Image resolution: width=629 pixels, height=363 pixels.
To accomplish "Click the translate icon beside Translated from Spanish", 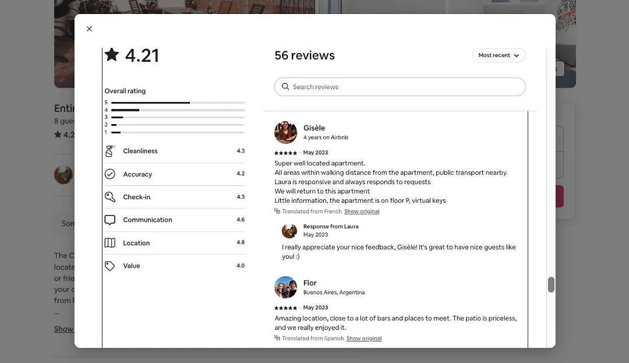I will click(x=277, y=338).
